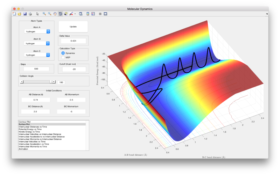Select Kinetic Energy vs Time
280x175 pixels.
coord(29,132)
